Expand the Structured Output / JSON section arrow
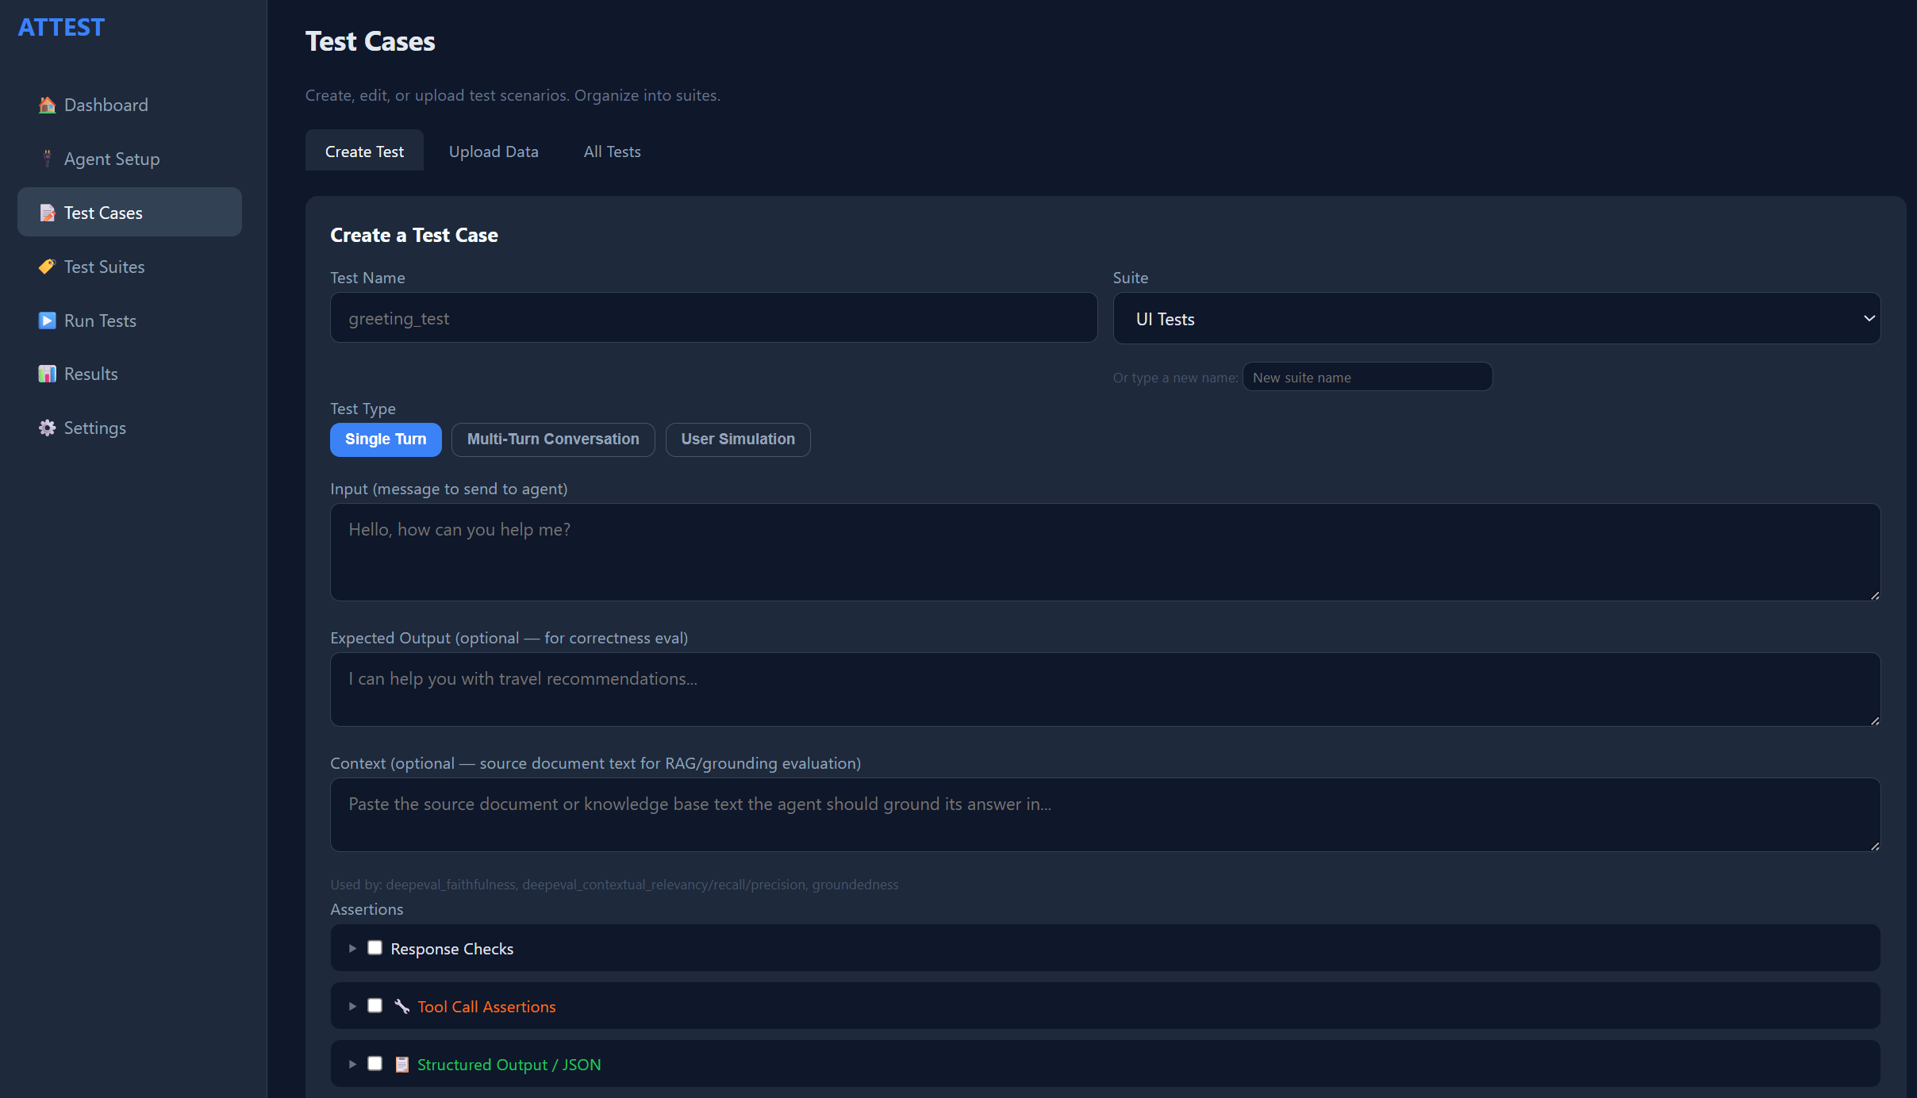Viewport: 1917px width, 1098px height. pos(352,1064)
